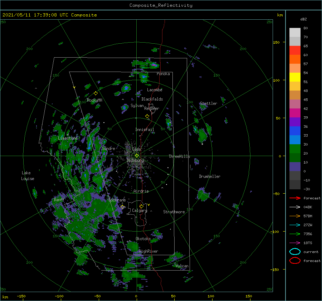Click the orange 57DM arrow legend icon
The height and width of the screenshot is (301, 322).
tap(295, 216)
